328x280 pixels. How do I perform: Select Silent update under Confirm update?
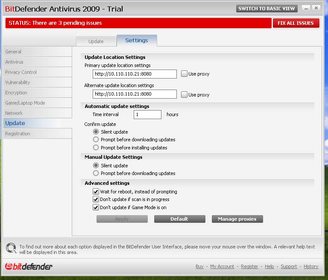tap(96, 132)
